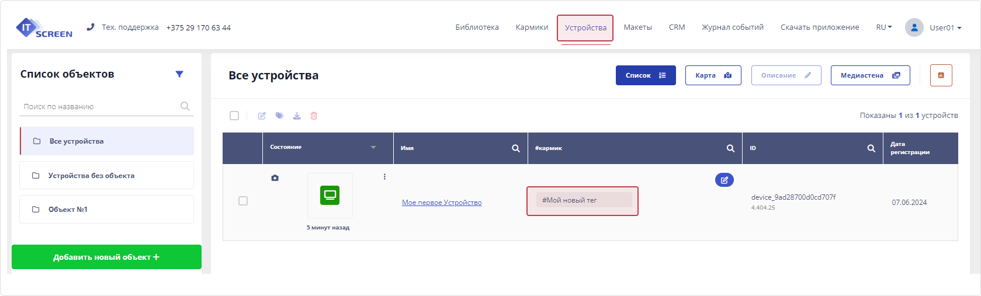
Task: Open the three-dot menu for the device
Action: tap(384, 176)
